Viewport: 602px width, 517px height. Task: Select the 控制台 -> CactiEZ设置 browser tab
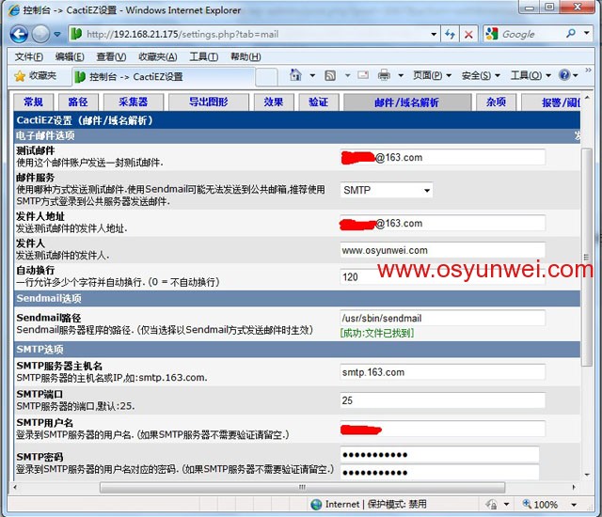[163, 77]
